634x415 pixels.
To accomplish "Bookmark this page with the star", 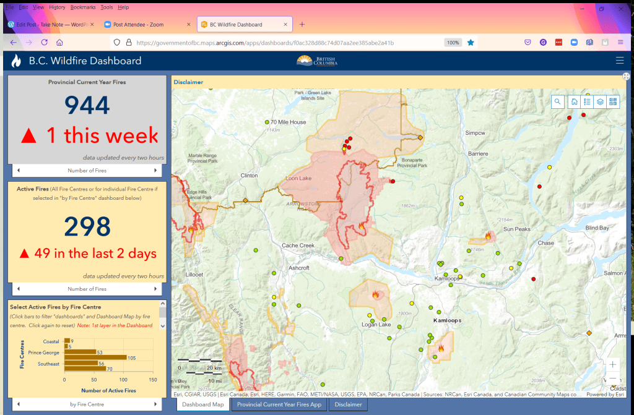I will click(x=471, y=43).
